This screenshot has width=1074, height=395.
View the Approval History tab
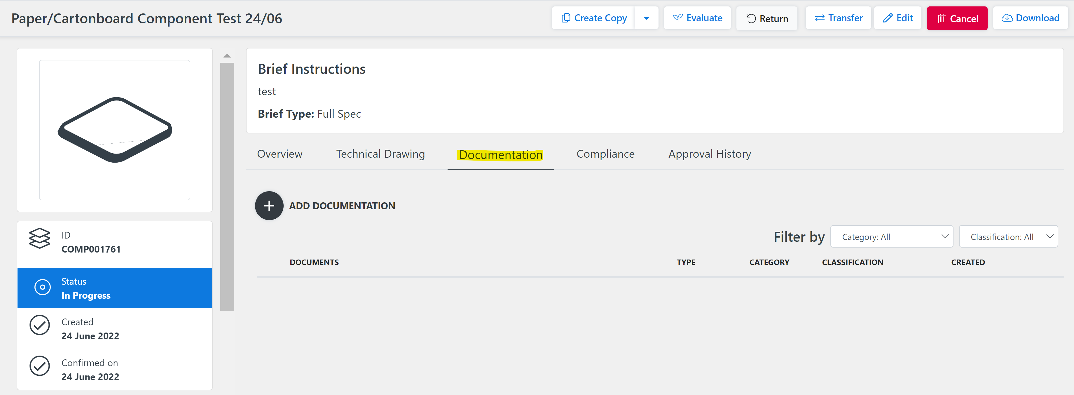click(x=710, y=154)
